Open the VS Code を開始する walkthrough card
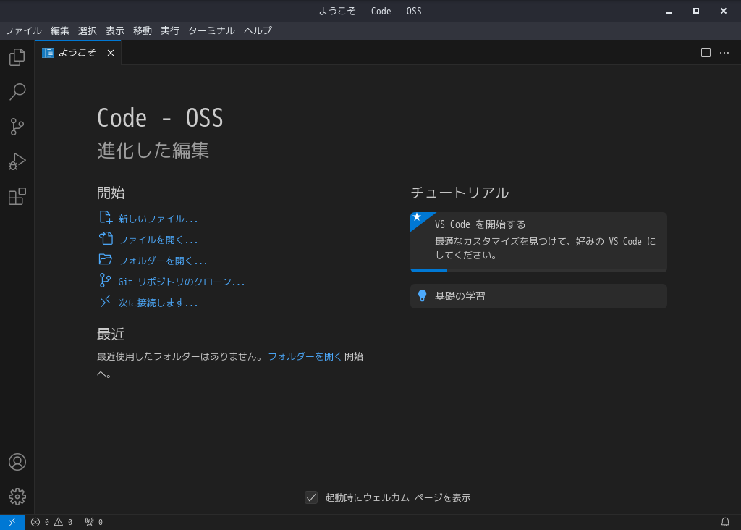 coord(538,242)
